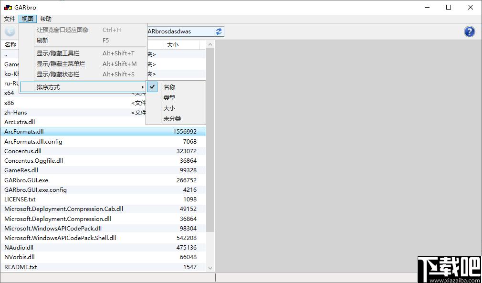482x283 pixels.
Task: Click the back navigation arrow icon
Action: tap(10, 31)
